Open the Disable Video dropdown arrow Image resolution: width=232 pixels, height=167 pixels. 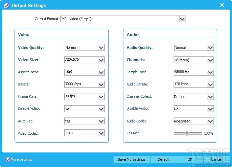101,109
